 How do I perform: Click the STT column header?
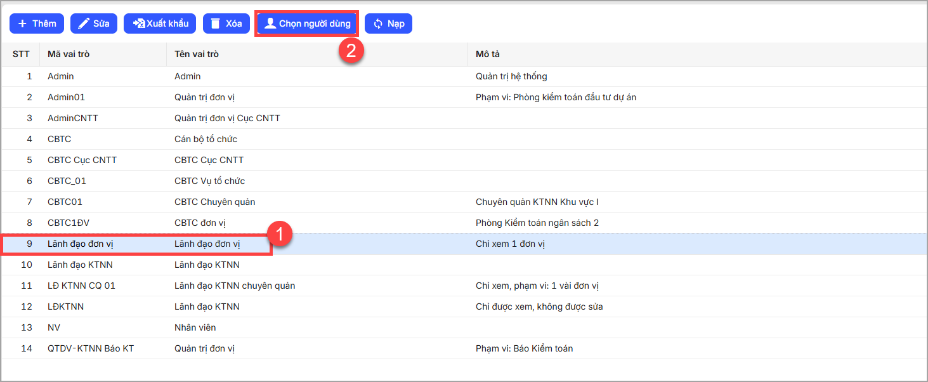pyautogui.click(x=21, y=54)
